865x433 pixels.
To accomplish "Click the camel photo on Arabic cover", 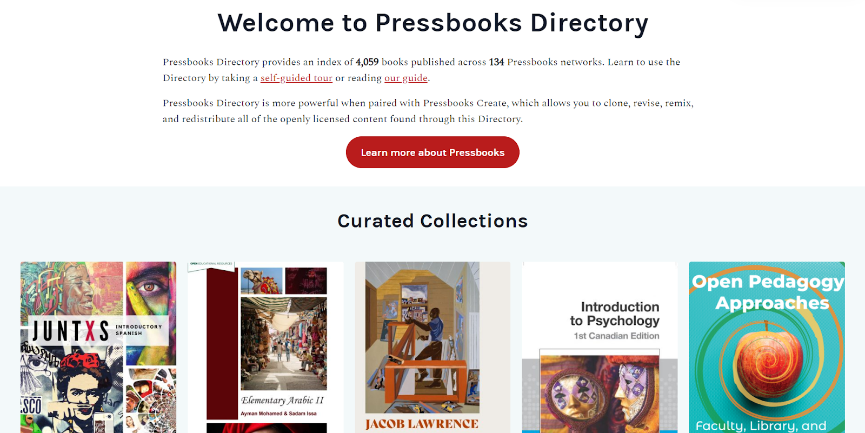I will 262,281.
